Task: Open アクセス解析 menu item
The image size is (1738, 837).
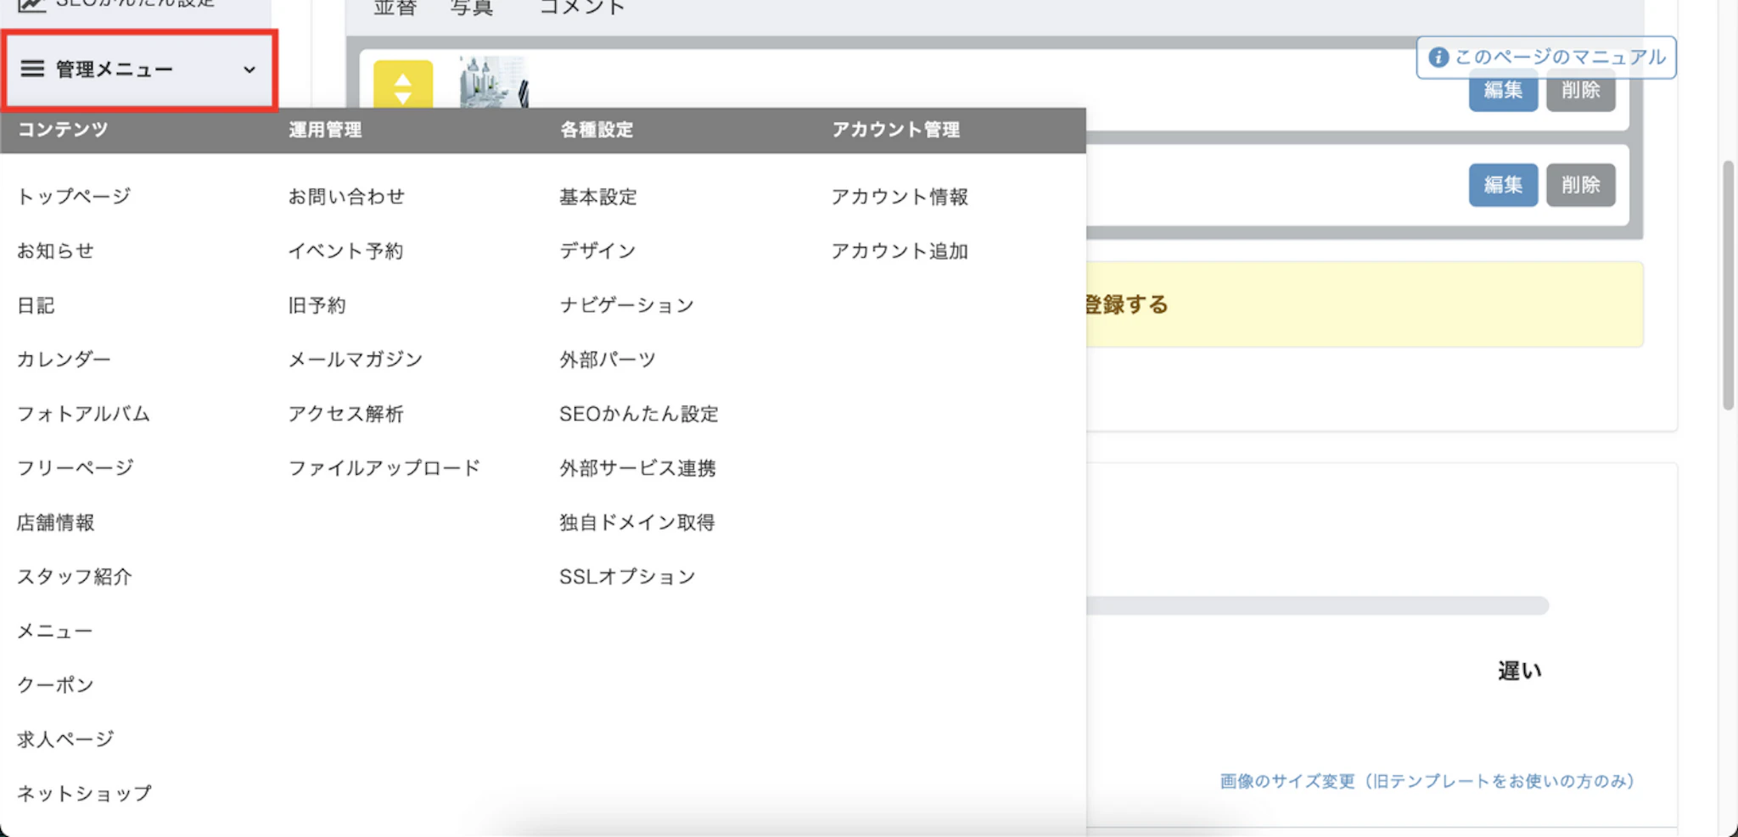Action: coord(345,414)
